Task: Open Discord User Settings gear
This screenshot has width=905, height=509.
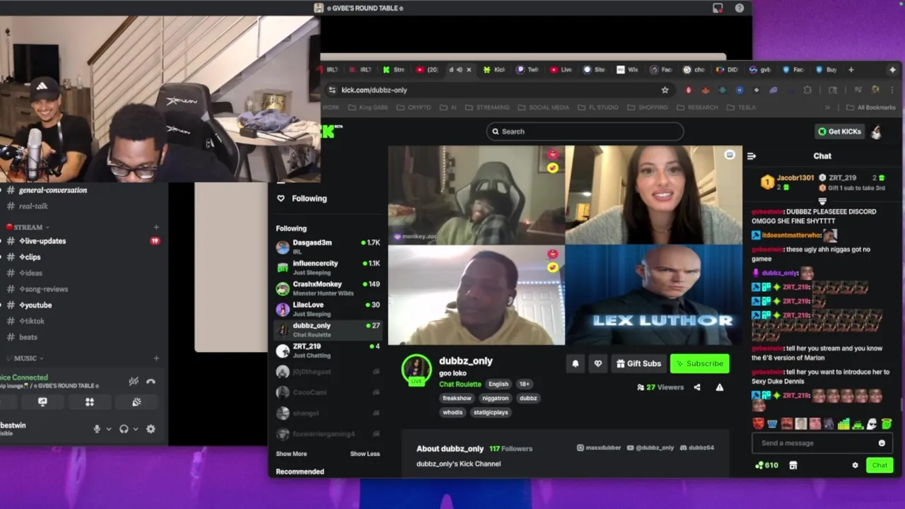Action: 151,429
